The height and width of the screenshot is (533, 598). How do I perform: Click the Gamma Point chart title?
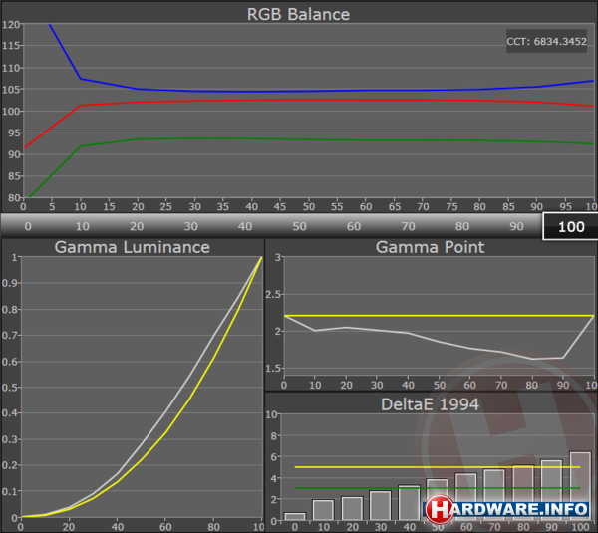click(430, 247)
